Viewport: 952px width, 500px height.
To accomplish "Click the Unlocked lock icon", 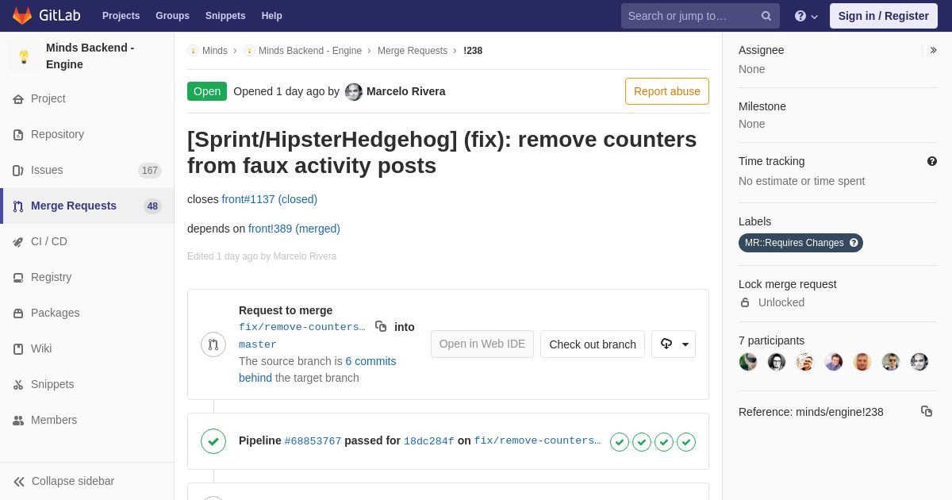I will (745, 302).
